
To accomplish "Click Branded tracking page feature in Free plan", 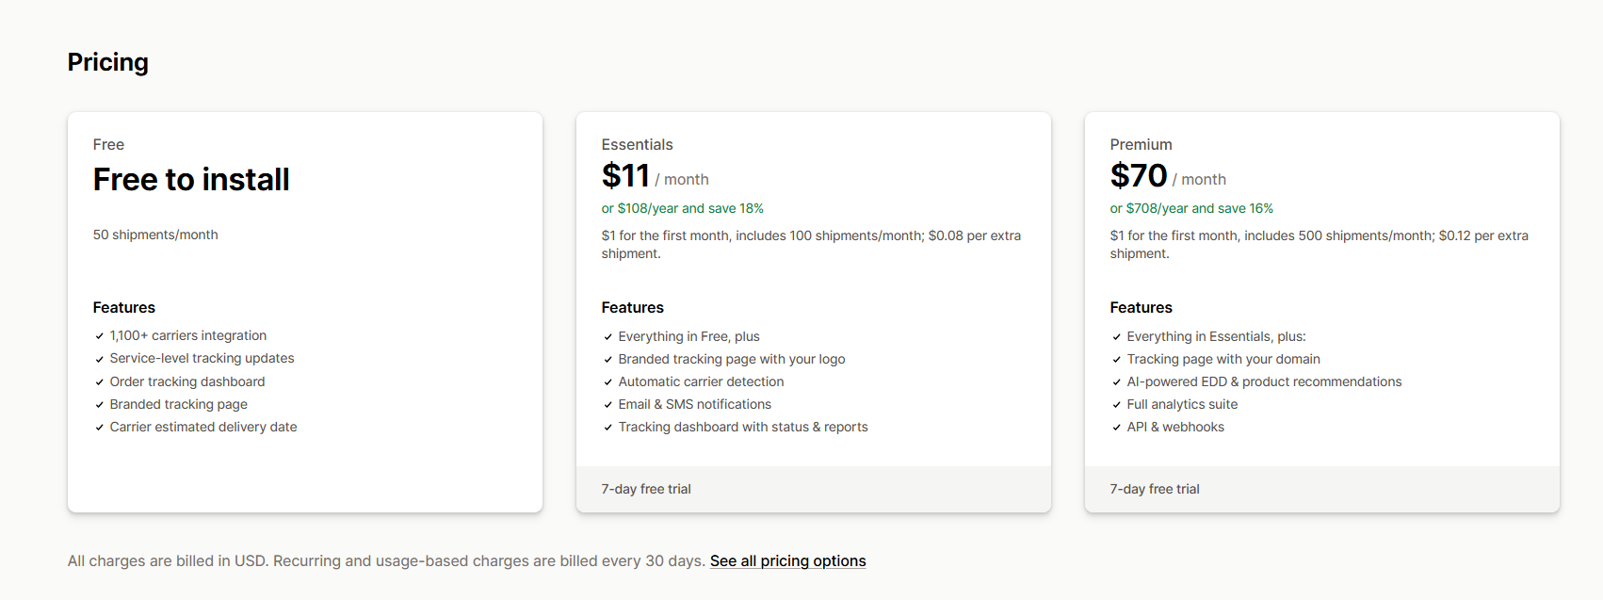I will pos(179,404).
